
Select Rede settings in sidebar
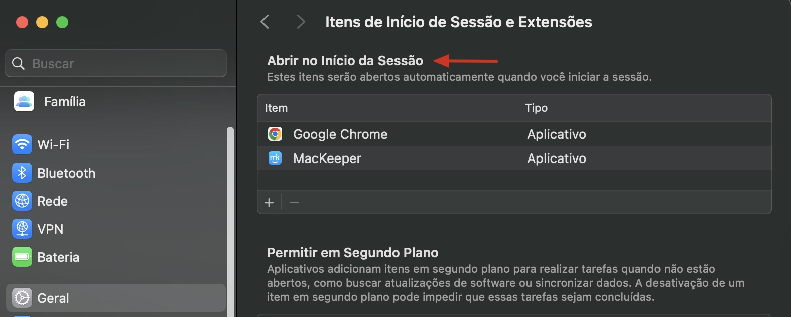coord(52,201)
